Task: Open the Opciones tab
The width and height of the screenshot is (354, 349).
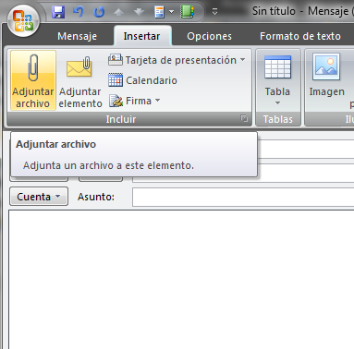Action: pos(209,36)
